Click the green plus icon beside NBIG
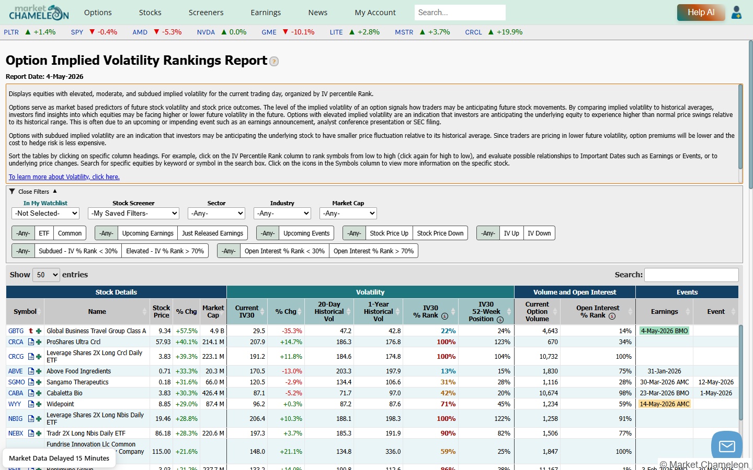Screen dimensions: 753x470 point(39,419)
